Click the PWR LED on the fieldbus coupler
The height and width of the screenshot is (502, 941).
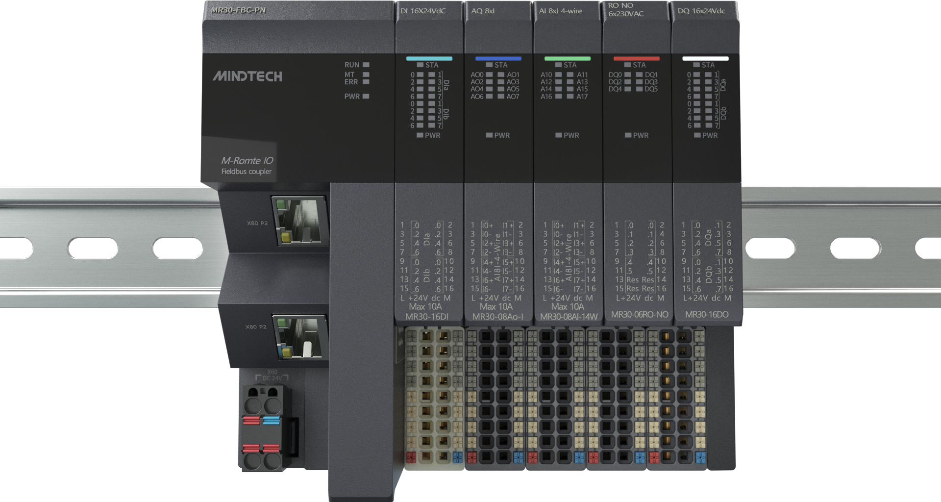point(366,96)
